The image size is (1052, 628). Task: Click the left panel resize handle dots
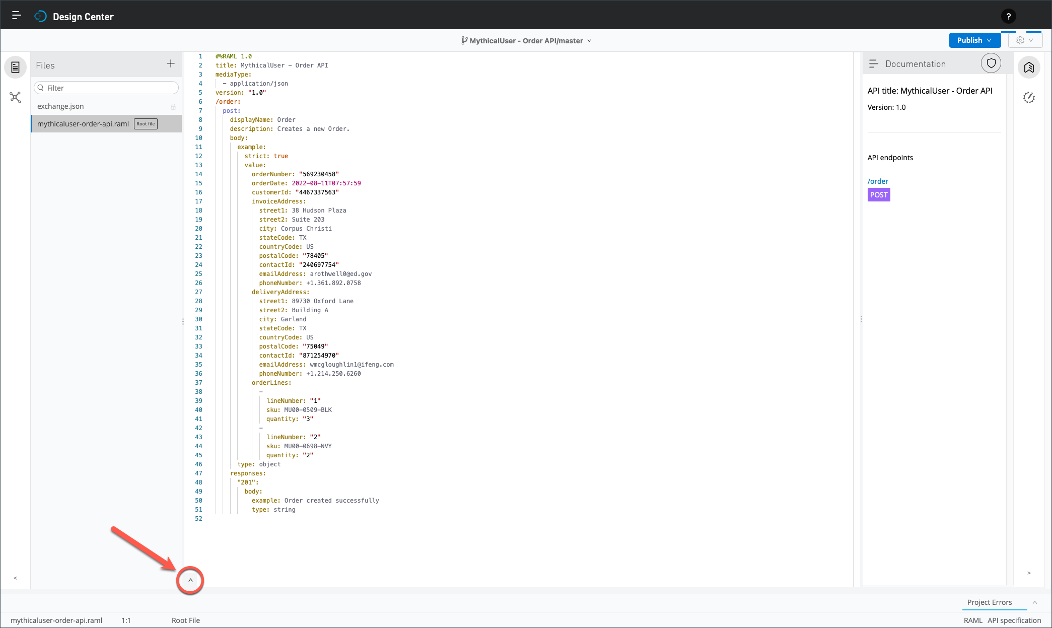pyautogui.click(x=183, y=321)
